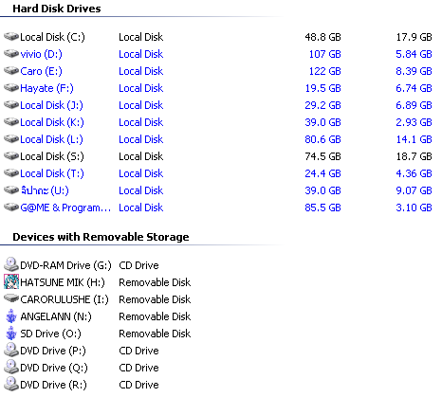This screenshot has width=442, height=397.
Task: Click the G@ME & Program drive icon
Action: coord(11,208)
